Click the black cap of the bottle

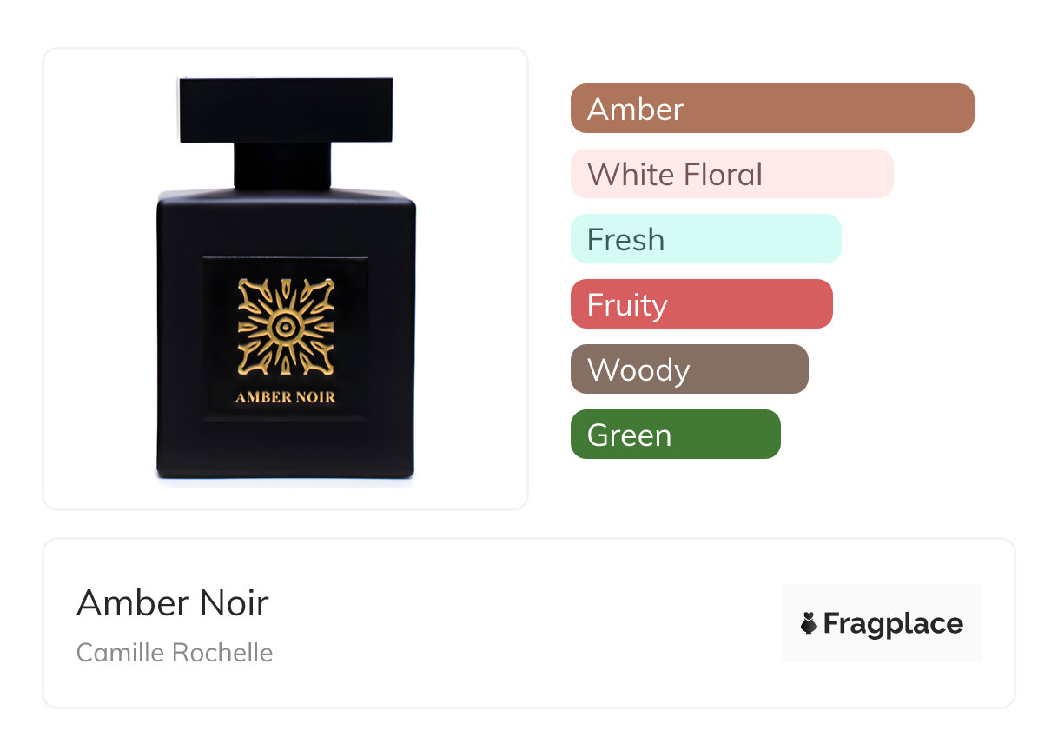(285, 110)
